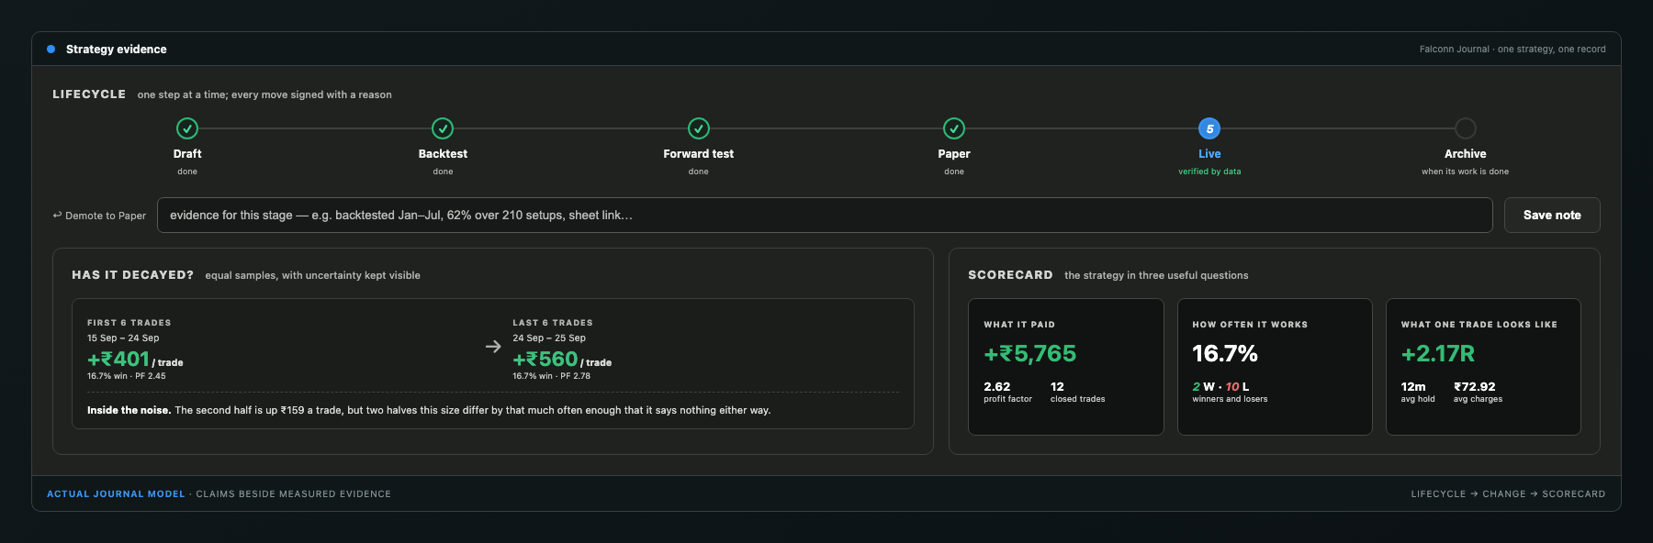The width and height of the screenshot is (1653, 543).
Task: Click the Strategy evidence title
Action: pos(117,50)
